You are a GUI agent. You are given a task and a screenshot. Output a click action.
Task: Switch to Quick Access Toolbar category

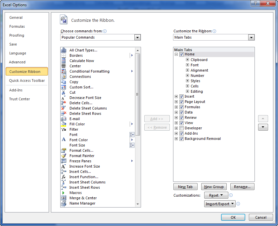[27, 81]
